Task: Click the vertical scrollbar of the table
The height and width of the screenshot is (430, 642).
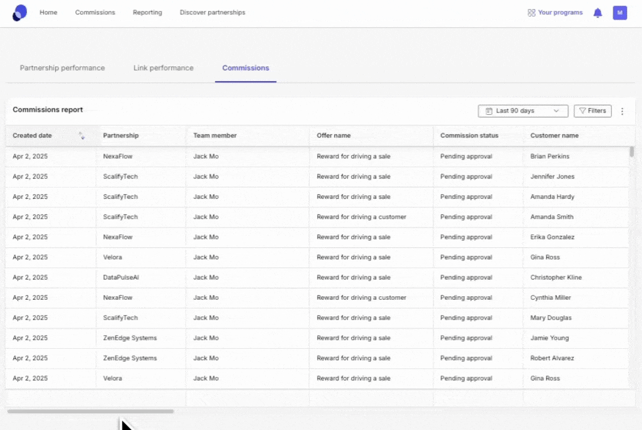Action: tap(632, 151)
